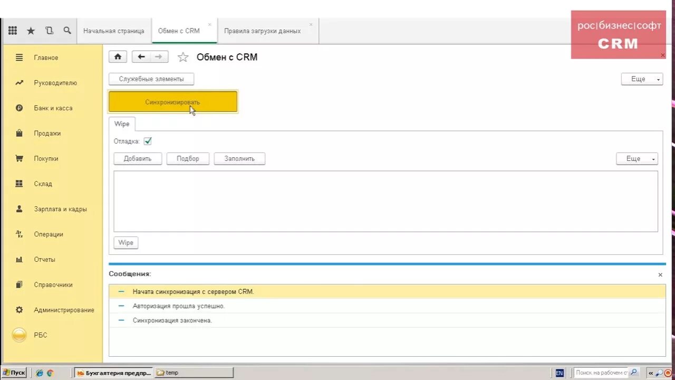Click the Главное menu icon
Image resolution: width=675 pixels, height=380 pixels.
(x=20, y=58)
